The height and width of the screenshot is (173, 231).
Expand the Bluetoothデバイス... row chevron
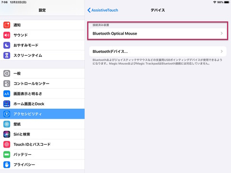[x=222, y=51]
